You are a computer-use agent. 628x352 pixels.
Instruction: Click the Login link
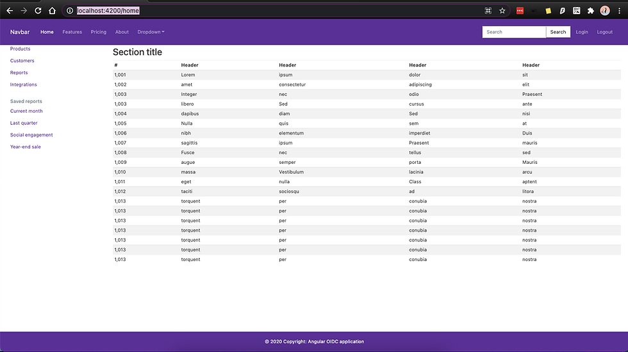tap(582, 32)
